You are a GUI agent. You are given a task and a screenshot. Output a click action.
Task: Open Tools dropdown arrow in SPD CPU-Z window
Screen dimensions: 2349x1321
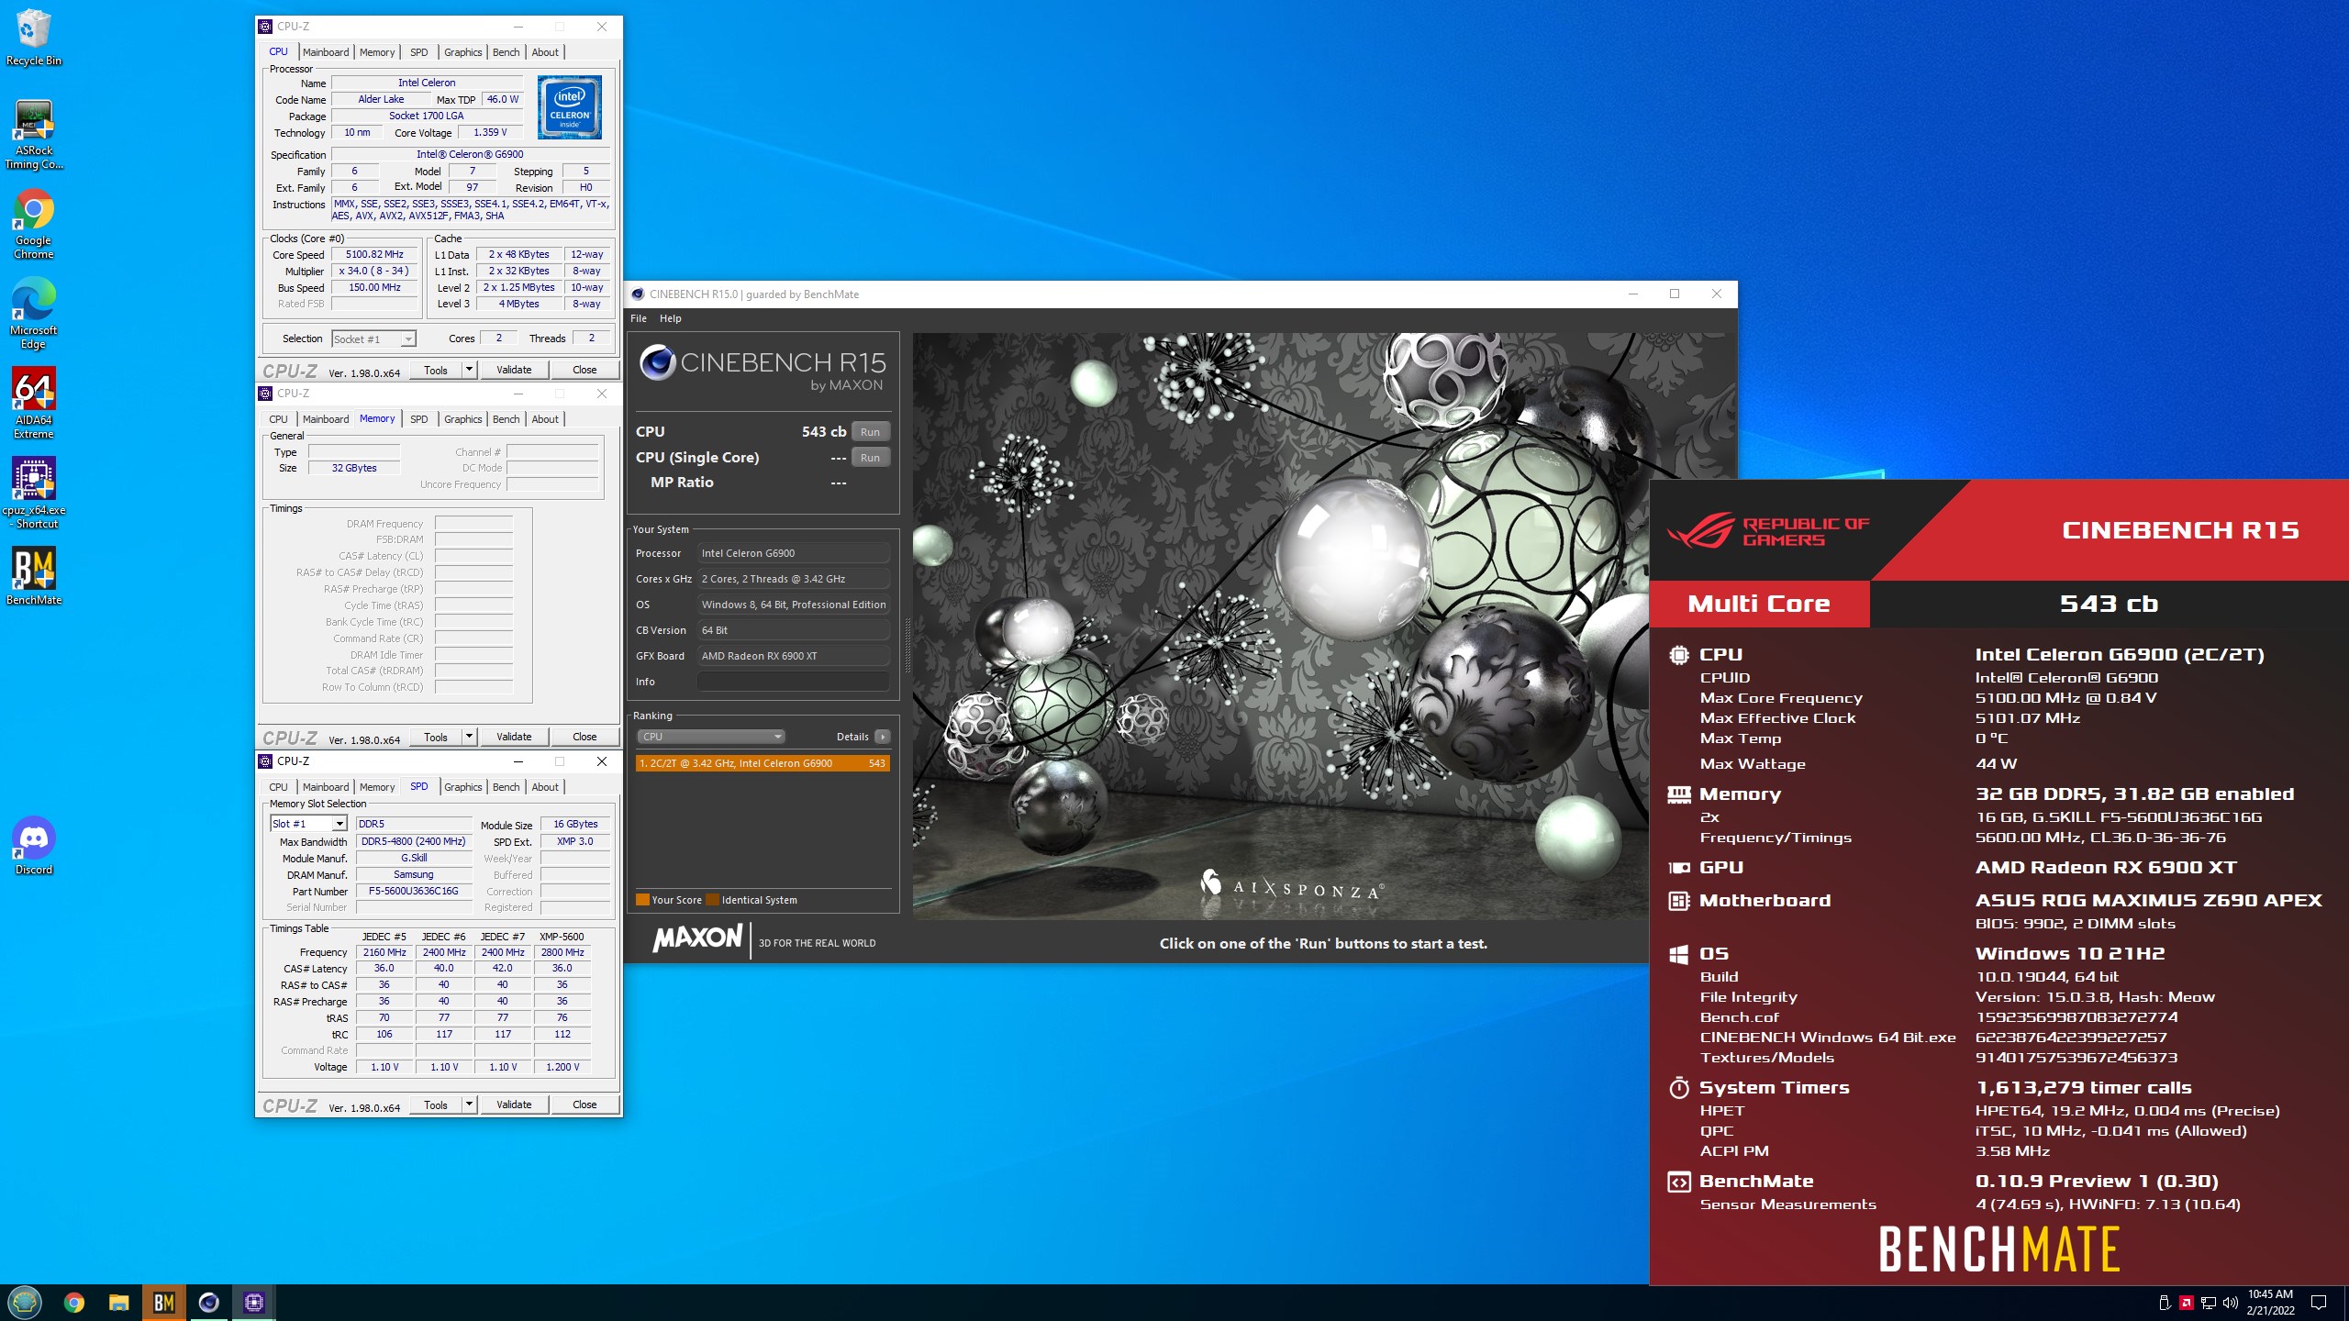click(469, 1105)
